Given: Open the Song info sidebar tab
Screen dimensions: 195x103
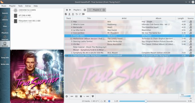Looking at the screenshot, I should point(5,56).
